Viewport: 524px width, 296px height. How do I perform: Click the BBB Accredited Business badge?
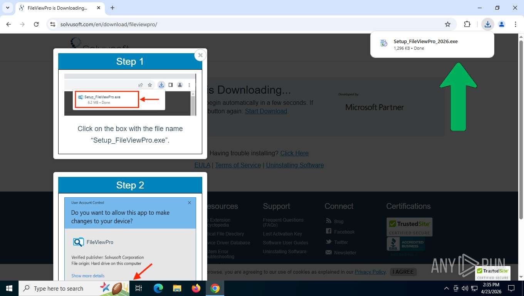pos(406,244)
